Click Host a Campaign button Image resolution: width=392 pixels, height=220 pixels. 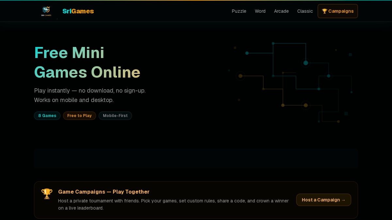324,200
